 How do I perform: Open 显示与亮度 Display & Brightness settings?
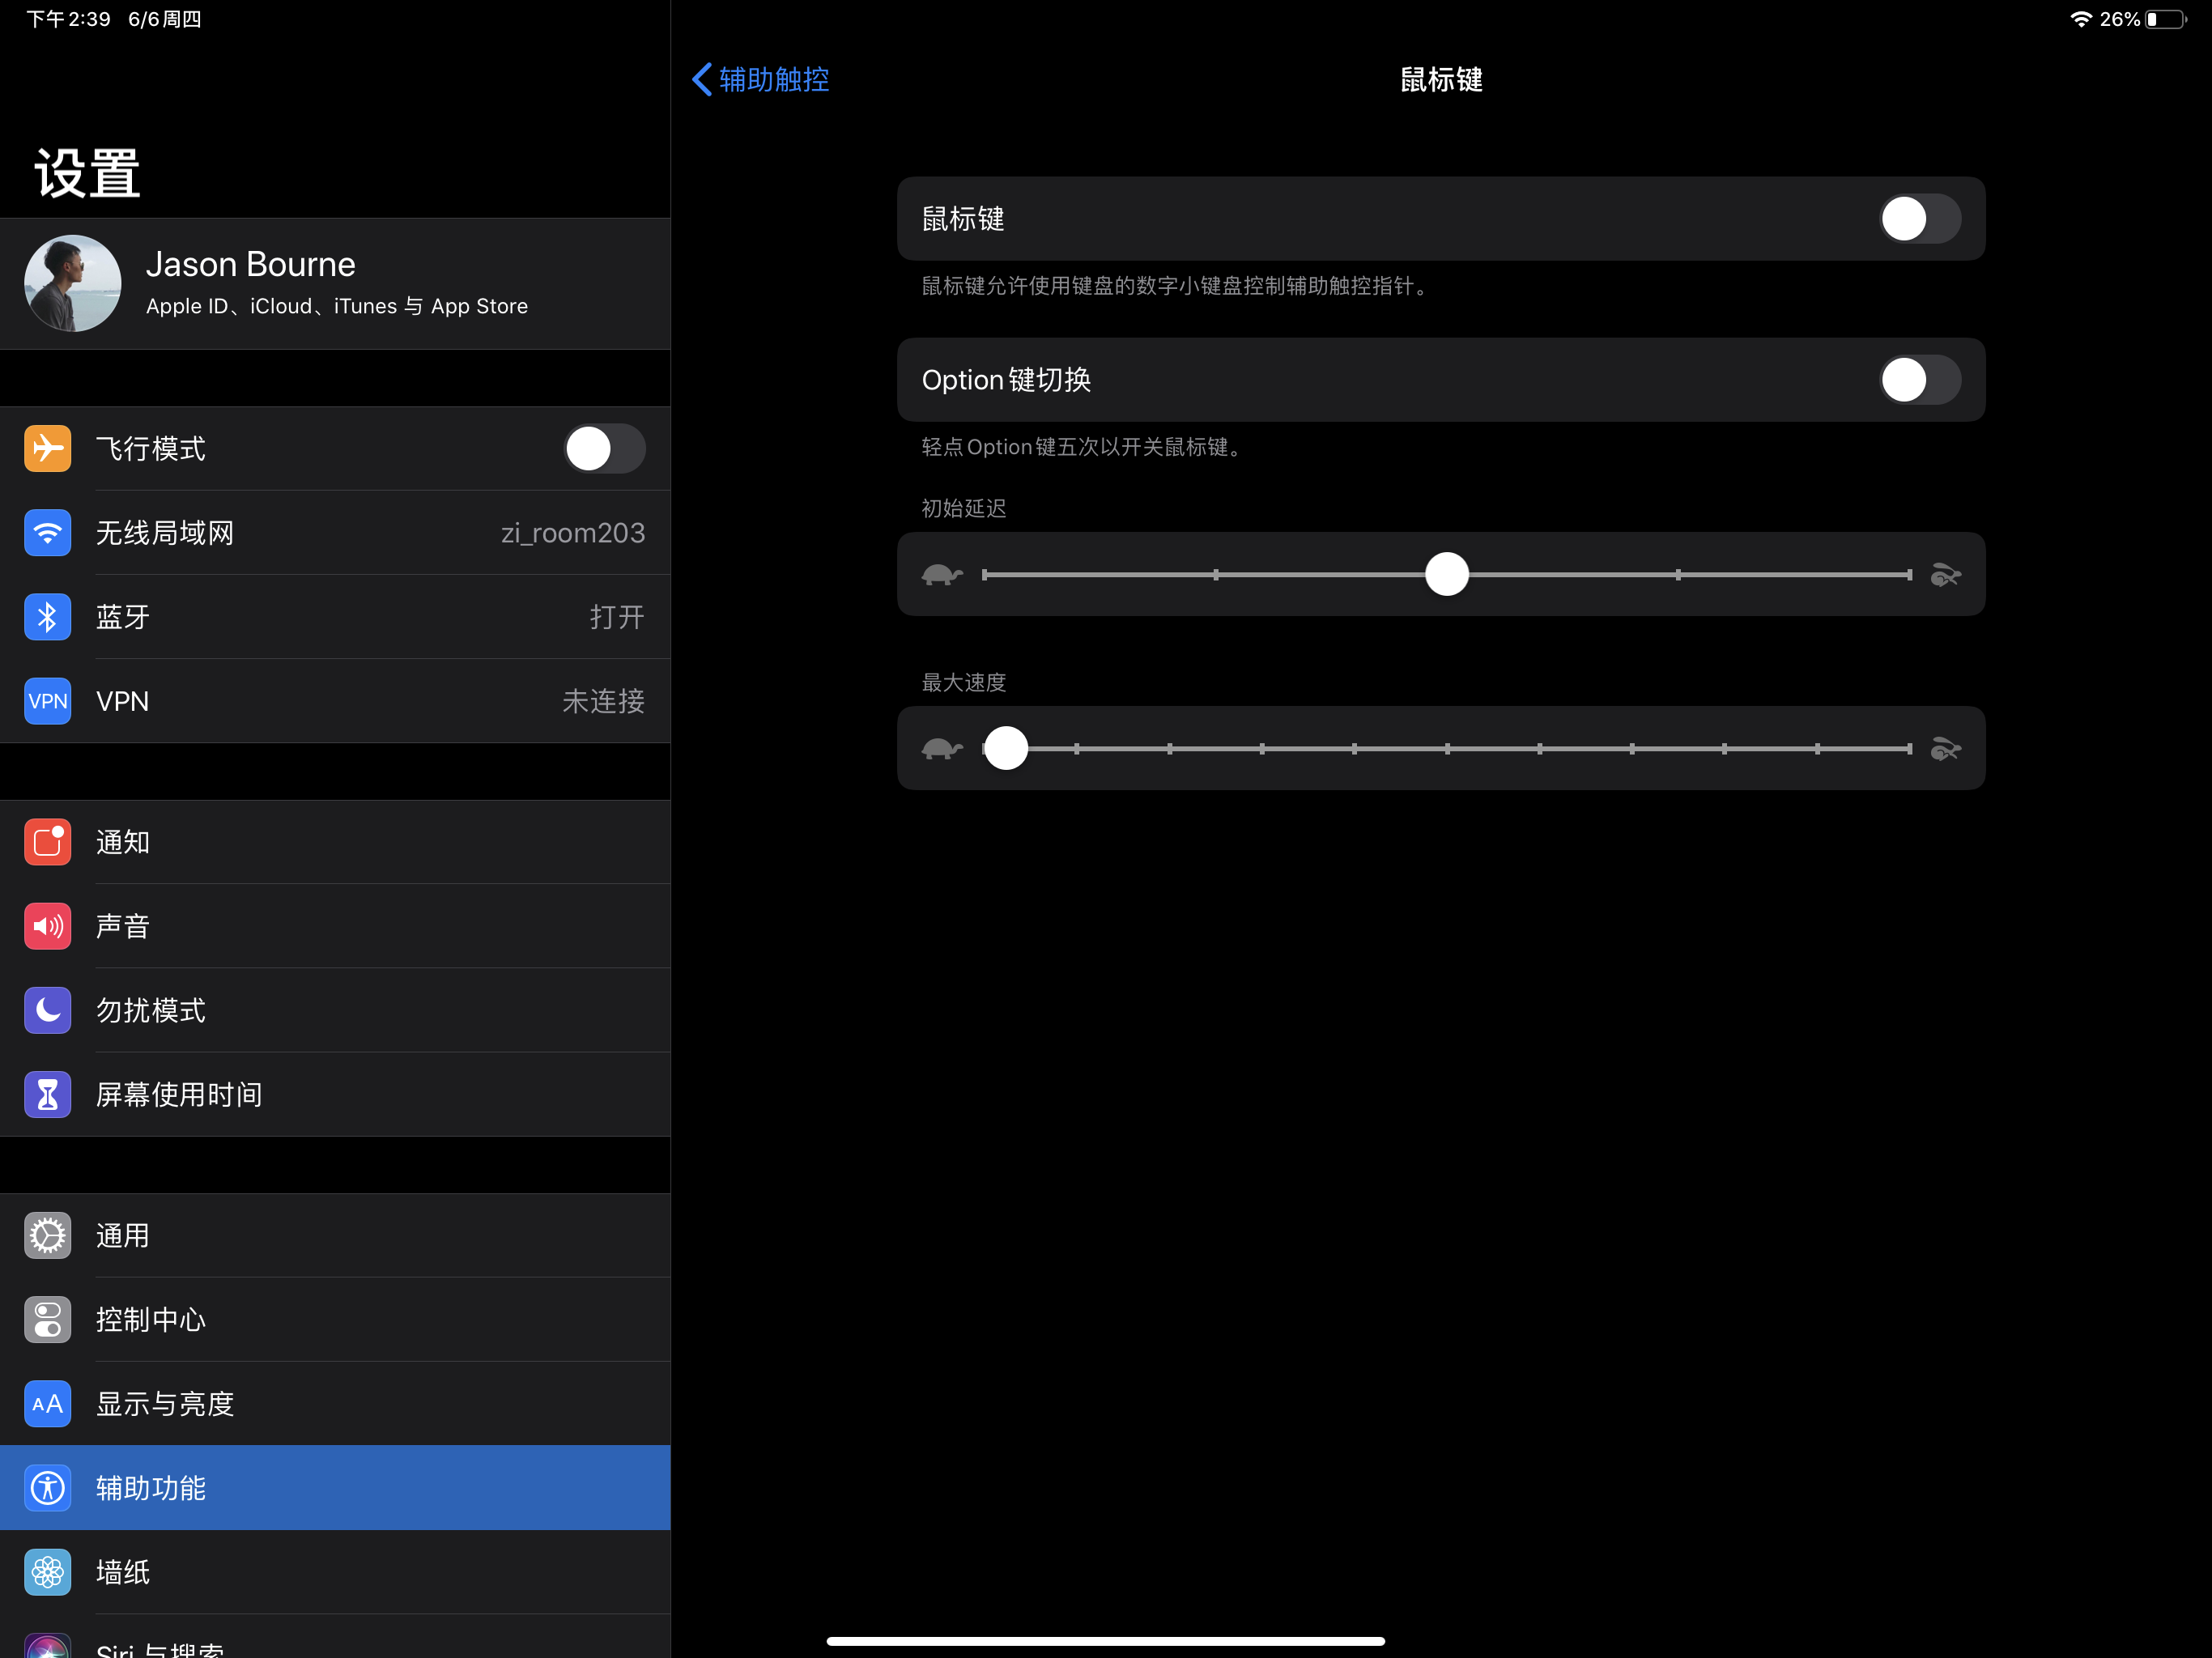(x=335, y=1403)
